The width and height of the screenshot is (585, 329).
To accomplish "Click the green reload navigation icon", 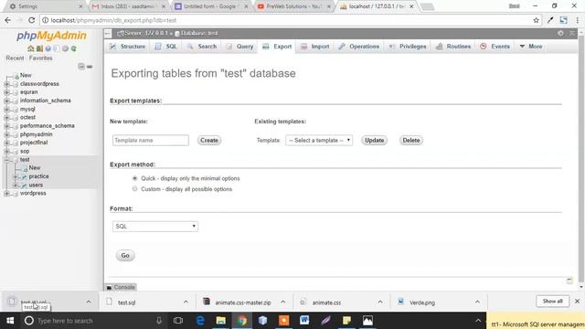I will click(73, 48).
